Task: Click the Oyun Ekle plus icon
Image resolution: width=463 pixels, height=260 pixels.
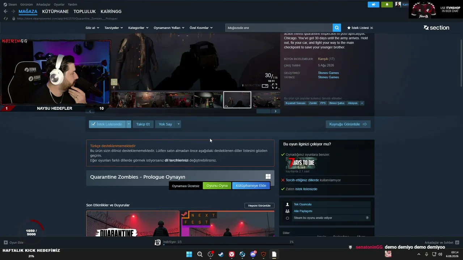Action: pos(5,243)
